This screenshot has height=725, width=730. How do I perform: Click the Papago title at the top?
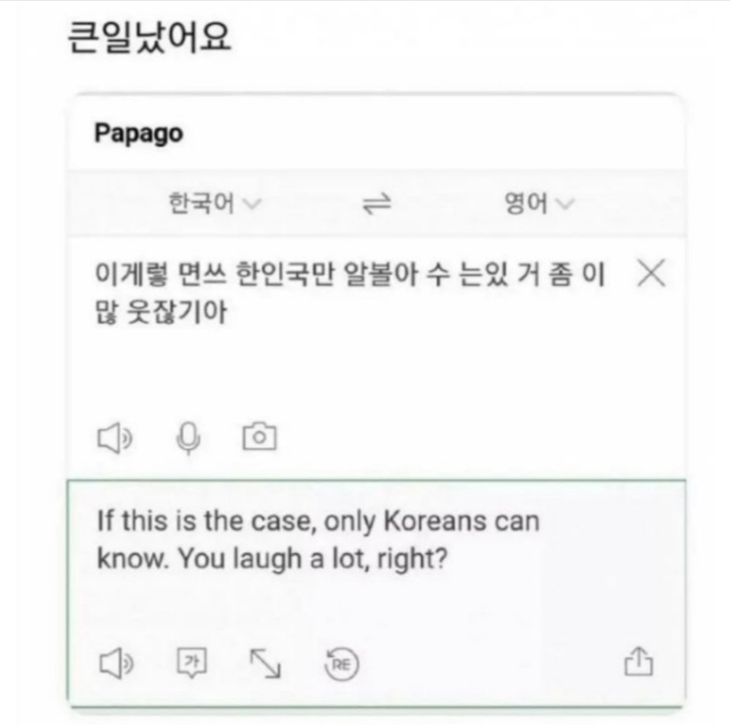[x=139, y=133]
